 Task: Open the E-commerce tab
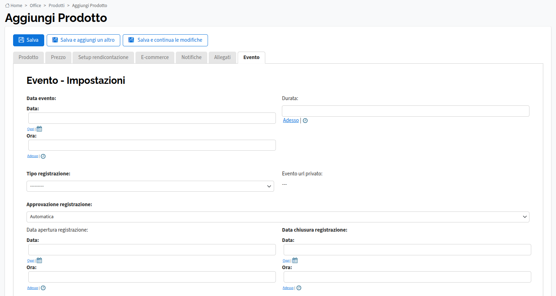(x=155, y=57)
